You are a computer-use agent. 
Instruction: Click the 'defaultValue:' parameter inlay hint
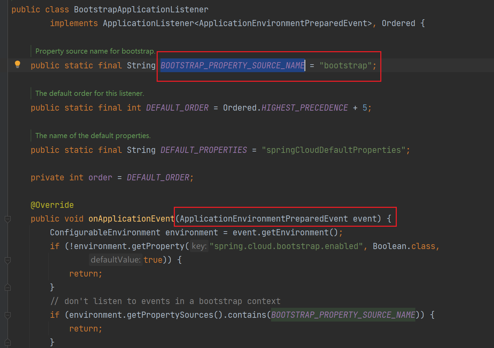115,260
